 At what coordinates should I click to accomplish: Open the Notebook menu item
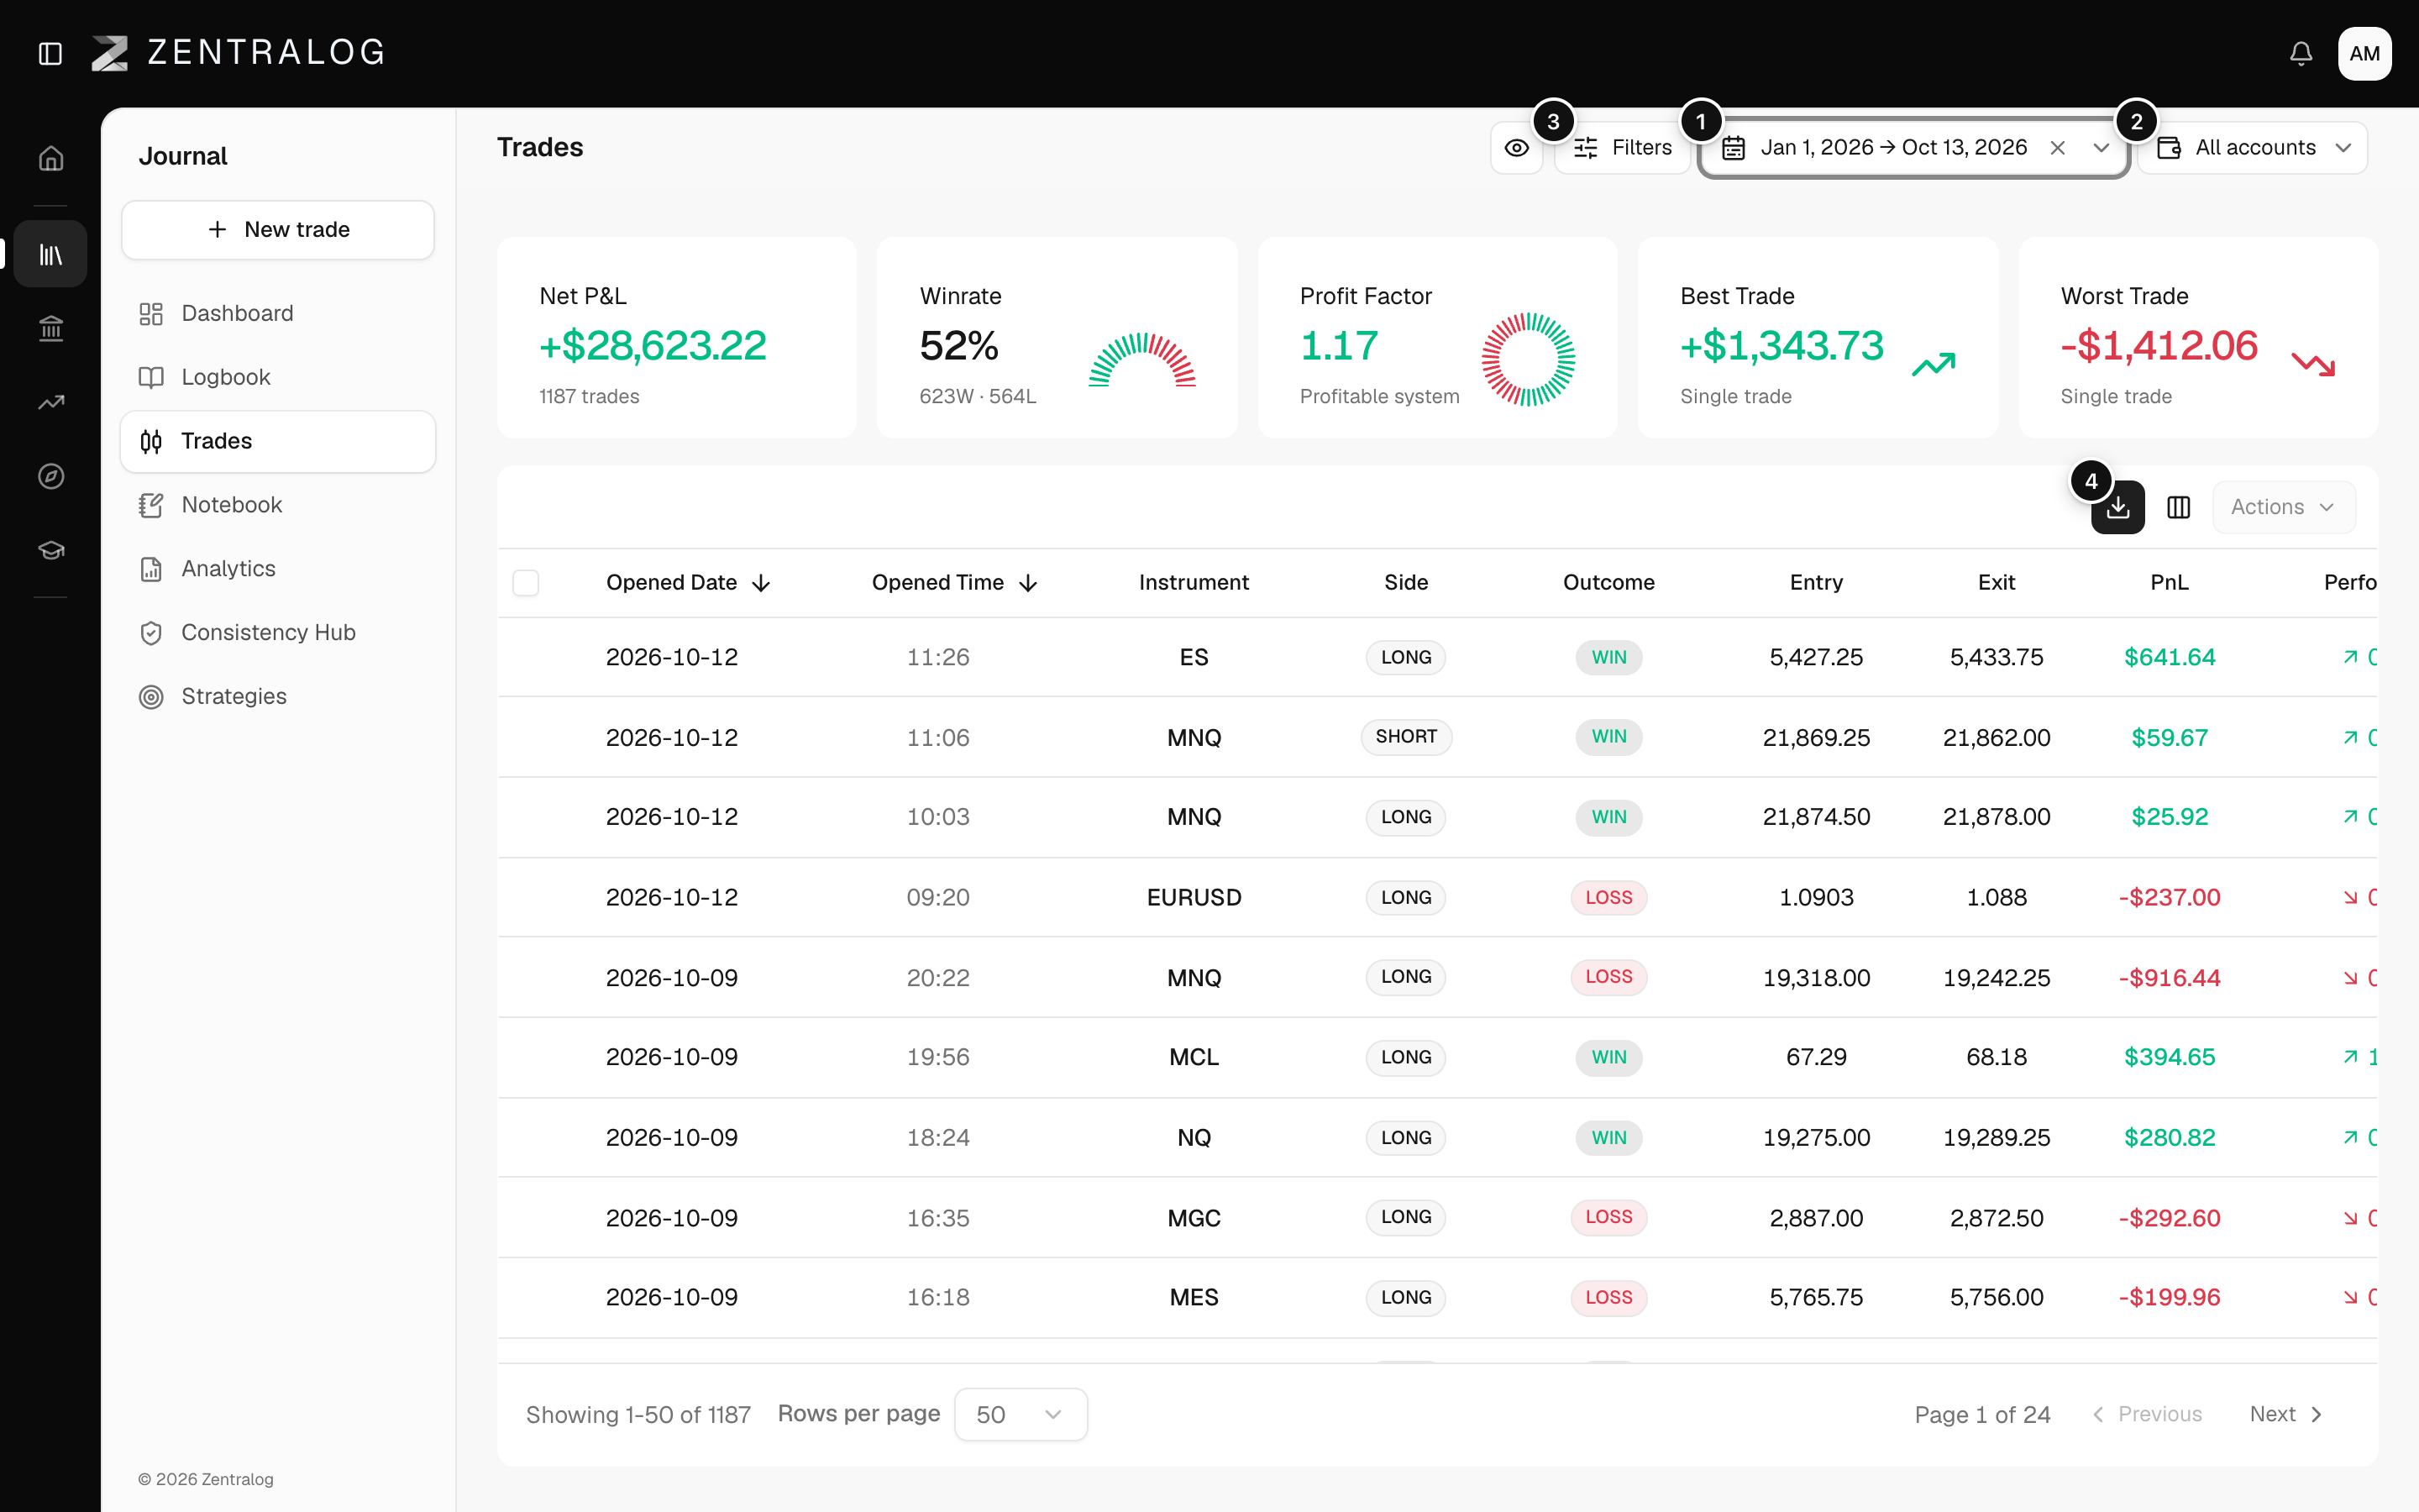click(278, 505)
